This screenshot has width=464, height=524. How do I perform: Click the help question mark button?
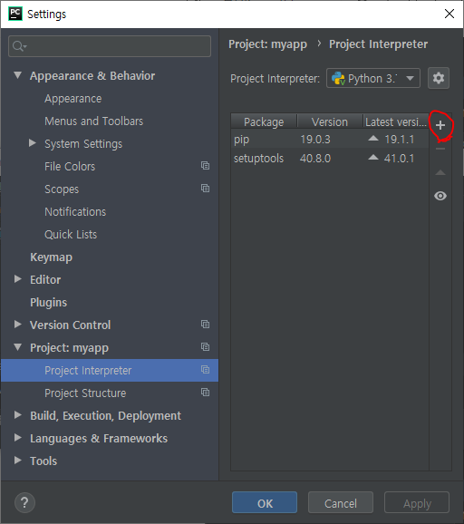pyautogui.click(x=24, y=502)
